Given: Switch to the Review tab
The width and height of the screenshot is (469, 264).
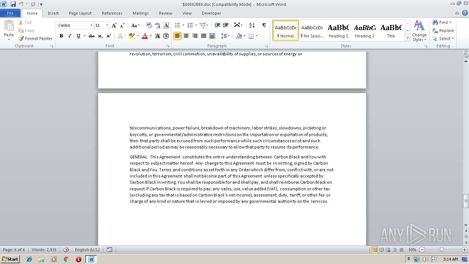Looking at the screenshot, I should pos(166,13).
